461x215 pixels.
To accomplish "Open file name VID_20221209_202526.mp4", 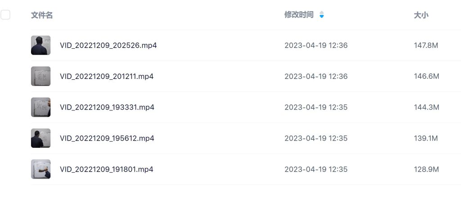I will pyautogui.click(x=108, y=46).
